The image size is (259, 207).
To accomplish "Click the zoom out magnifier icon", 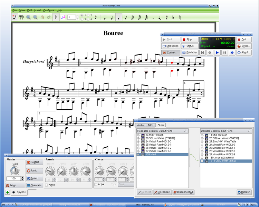I will pyautogui.click(x=35, y=17).
